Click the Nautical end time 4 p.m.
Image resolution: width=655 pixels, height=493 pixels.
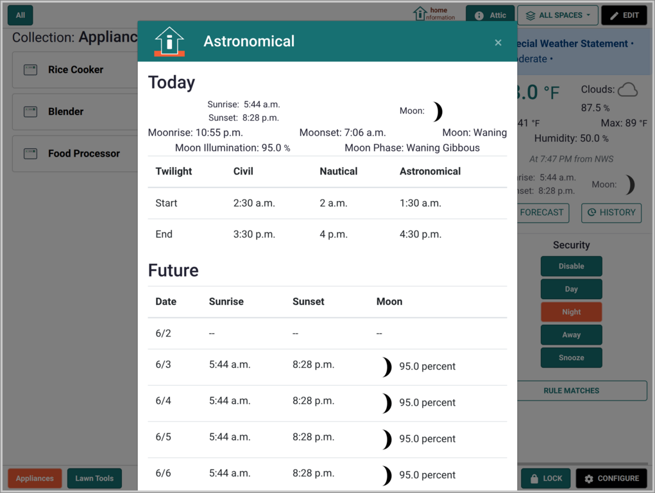coord(334,234)
